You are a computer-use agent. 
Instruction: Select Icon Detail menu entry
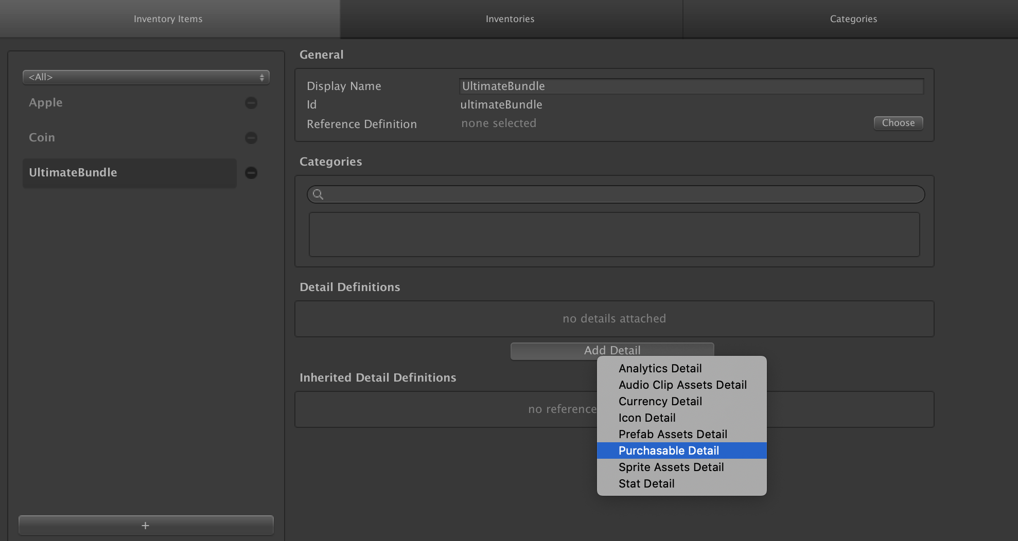[682, 418]
